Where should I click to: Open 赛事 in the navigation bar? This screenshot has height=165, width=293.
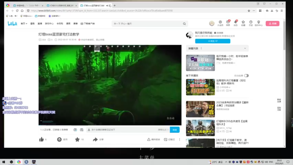coord(75,23)
